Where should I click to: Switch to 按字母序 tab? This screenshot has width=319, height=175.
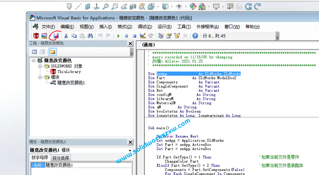(x=40, y=157)
